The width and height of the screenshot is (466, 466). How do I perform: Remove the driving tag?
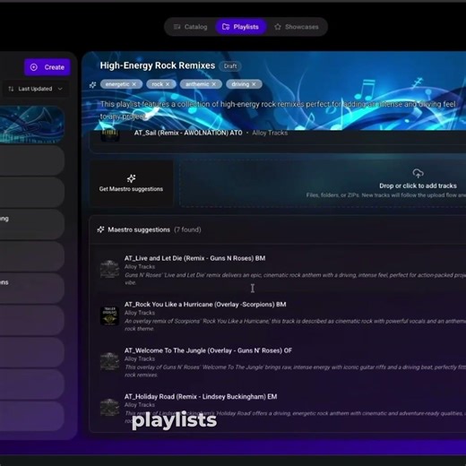tap(254, 84)
